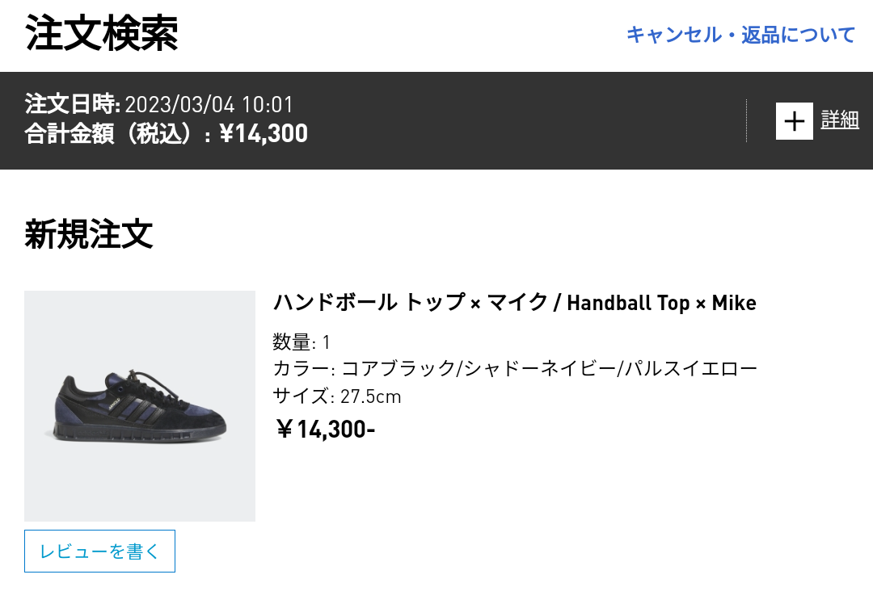Click the レビューを書く button

pos(99,552)
